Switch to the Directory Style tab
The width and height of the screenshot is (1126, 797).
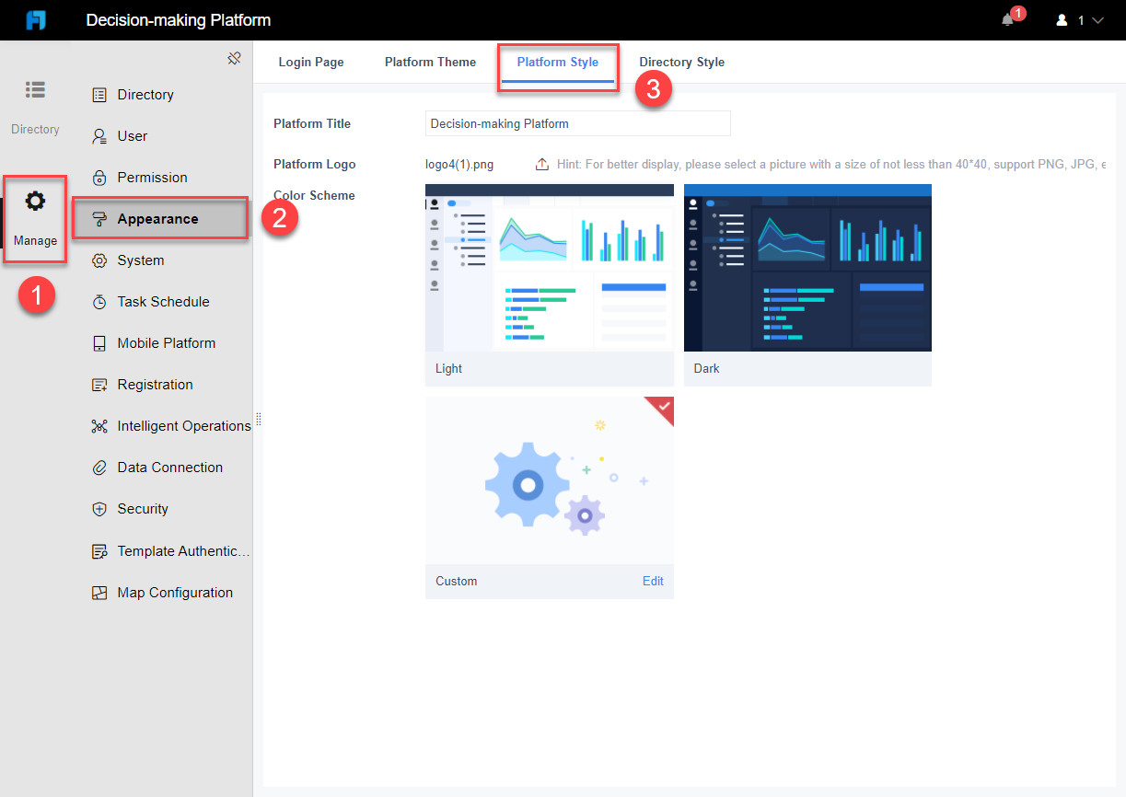681,62
